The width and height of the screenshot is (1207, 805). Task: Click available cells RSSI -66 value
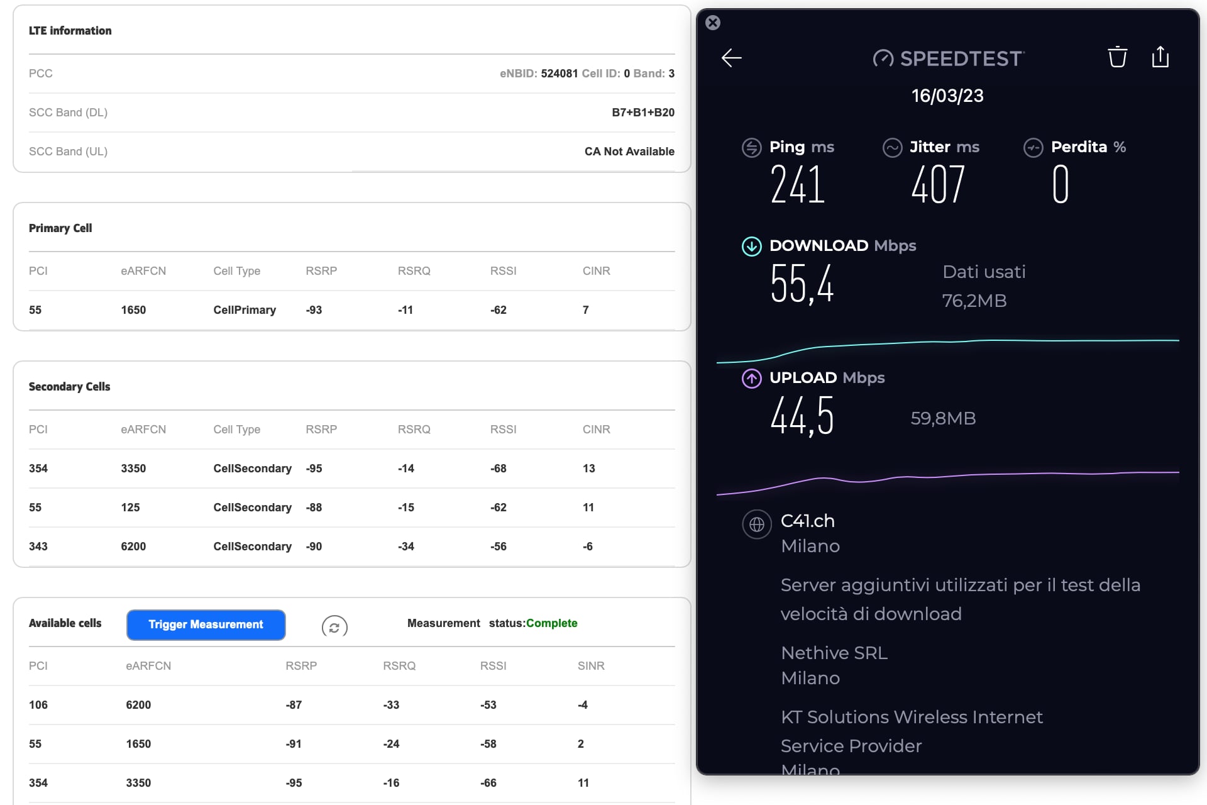click(488, 783)
